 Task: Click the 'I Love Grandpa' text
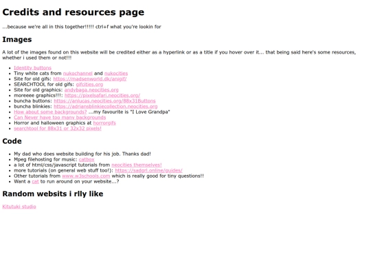click(150, 112)
